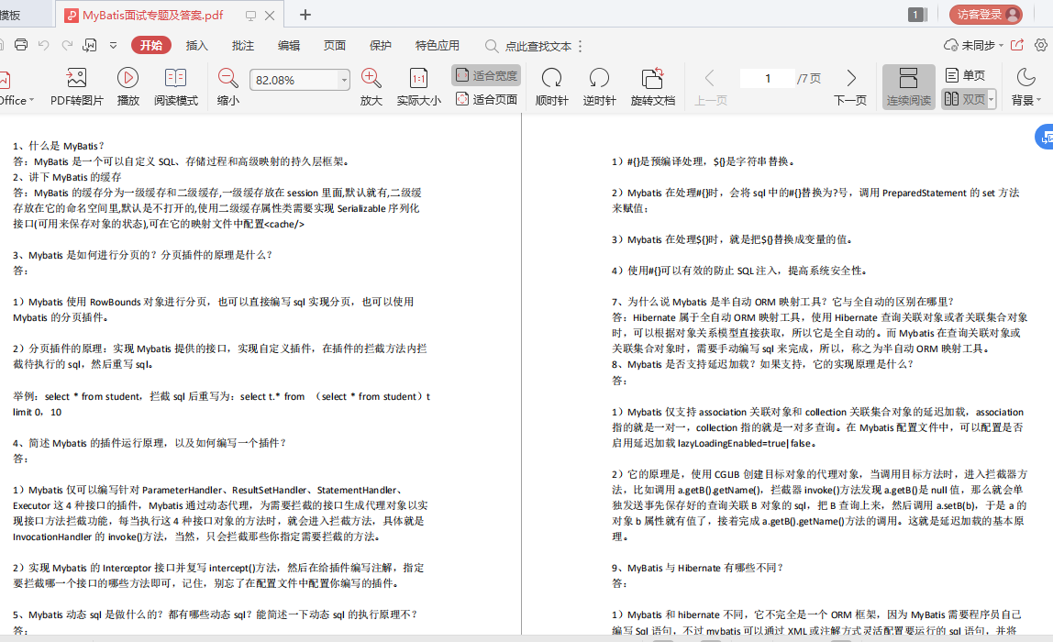Open the zoom percentage dropdown arrow
Image resolution: width=1053 pixels, height=642 pixels.
coord(344,80)
